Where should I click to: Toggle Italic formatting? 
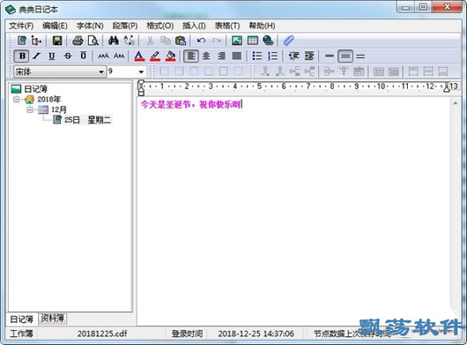click(37, 56)
